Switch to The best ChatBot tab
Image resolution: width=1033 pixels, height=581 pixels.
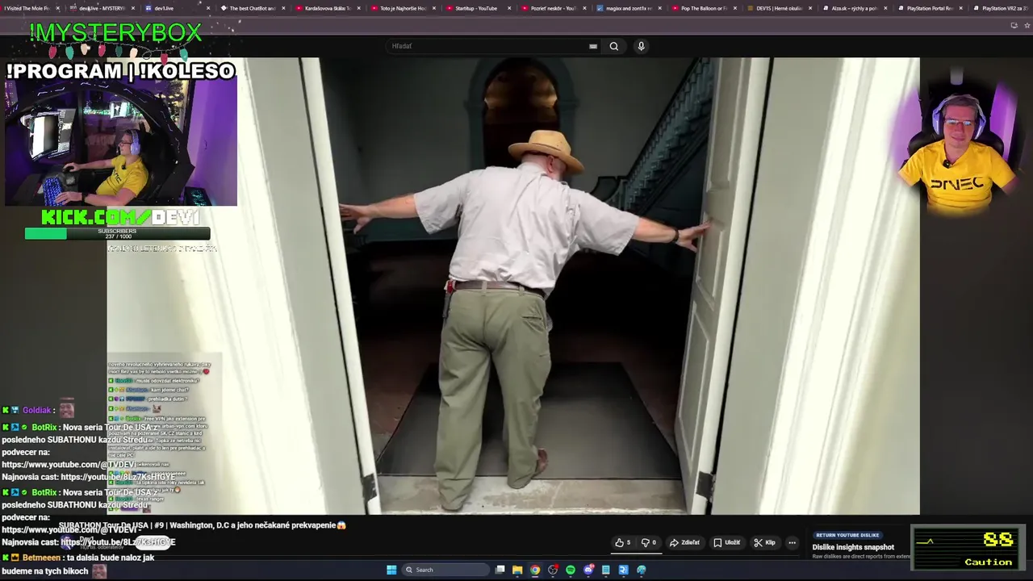click(x=252, y=8)
